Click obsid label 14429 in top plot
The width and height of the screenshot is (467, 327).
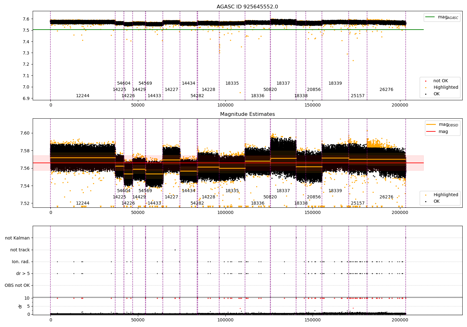point(139,90)
